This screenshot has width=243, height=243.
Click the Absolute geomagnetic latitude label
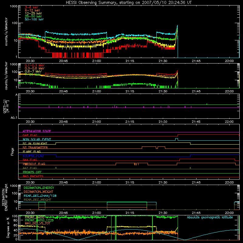tap(210, 217)
